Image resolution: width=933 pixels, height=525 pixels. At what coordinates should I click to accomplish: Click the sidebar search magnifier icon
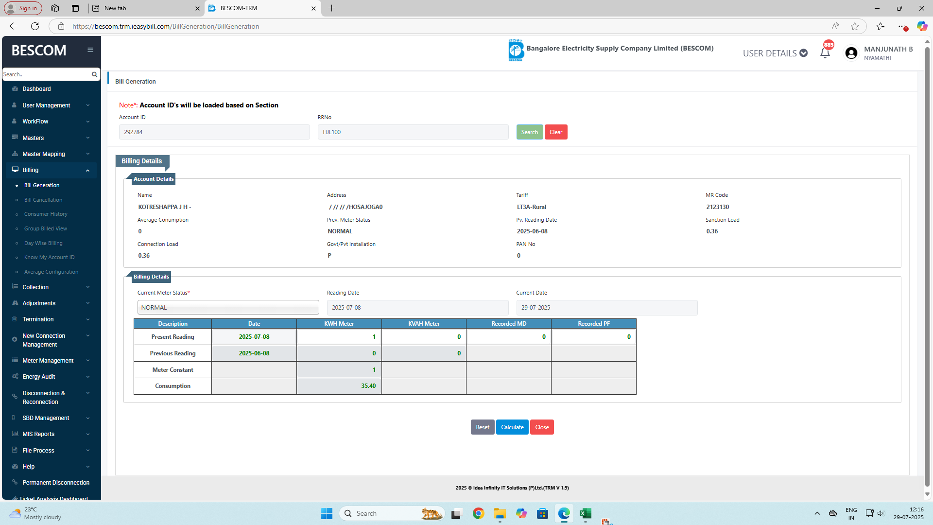pos(94,74)
